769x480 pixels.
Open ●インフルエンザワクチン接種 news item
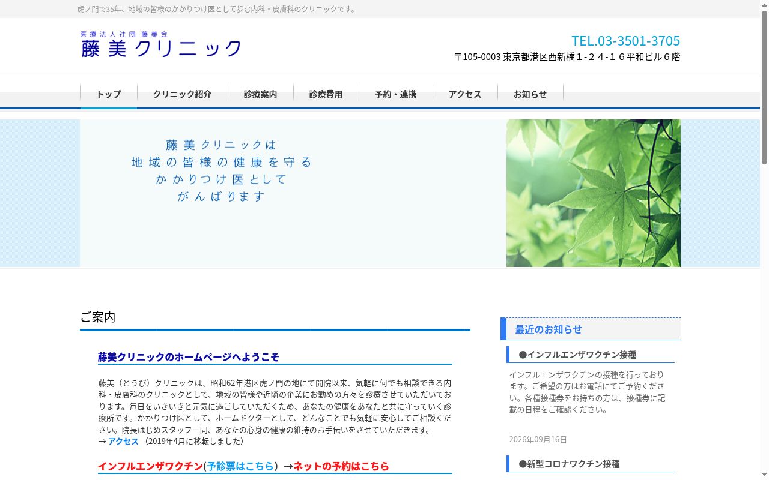(x=577, y=355)
